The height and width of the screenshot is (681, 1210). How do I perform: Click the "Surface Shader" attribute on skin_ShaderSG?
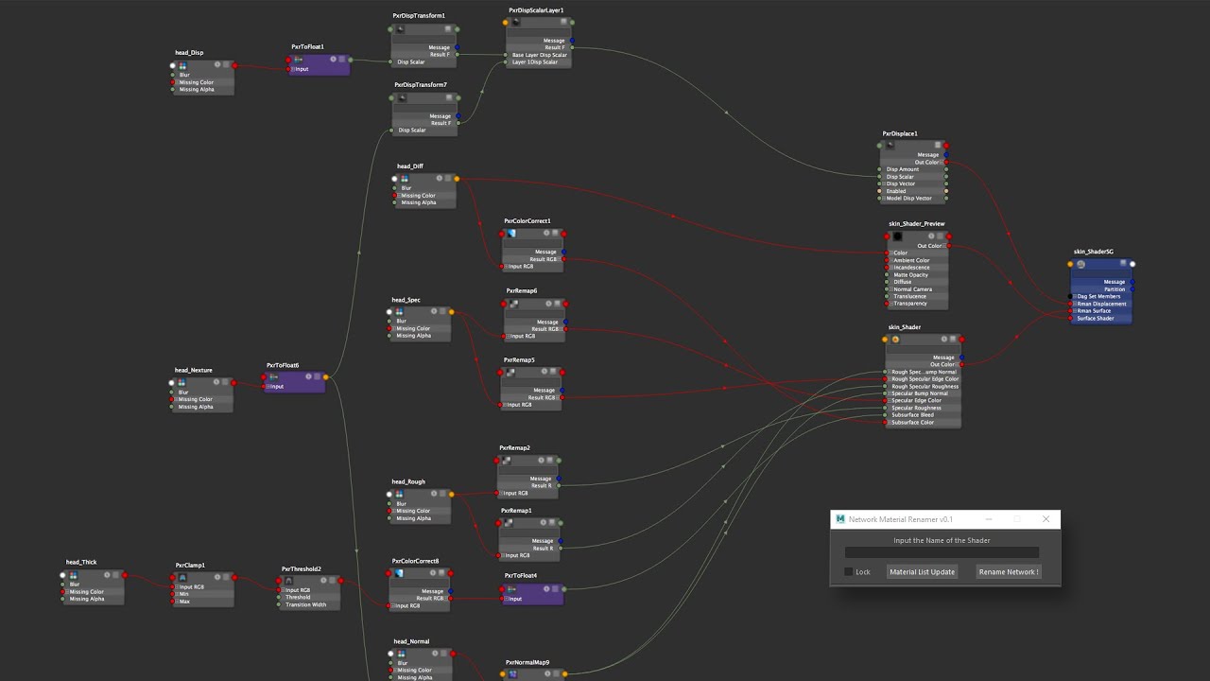pos(1096,318)
